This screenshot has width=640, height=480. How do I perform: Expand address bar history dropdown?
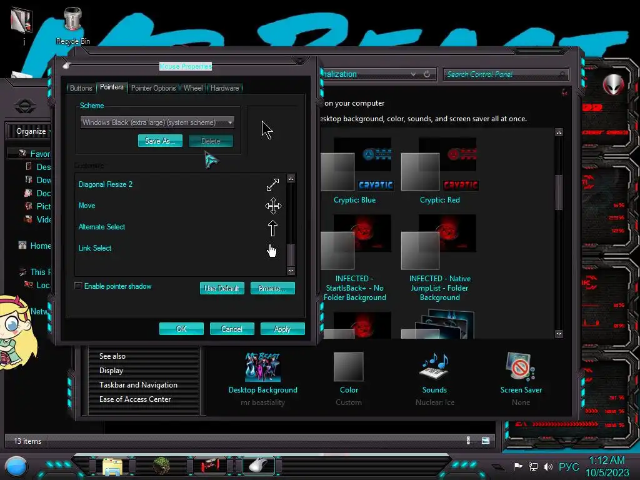tap(414, 74)
